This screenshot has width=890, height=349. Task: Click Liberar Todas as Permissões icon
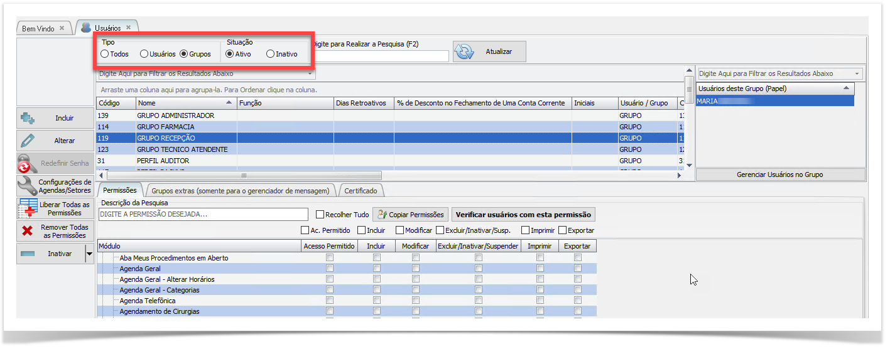coord(28,208)
